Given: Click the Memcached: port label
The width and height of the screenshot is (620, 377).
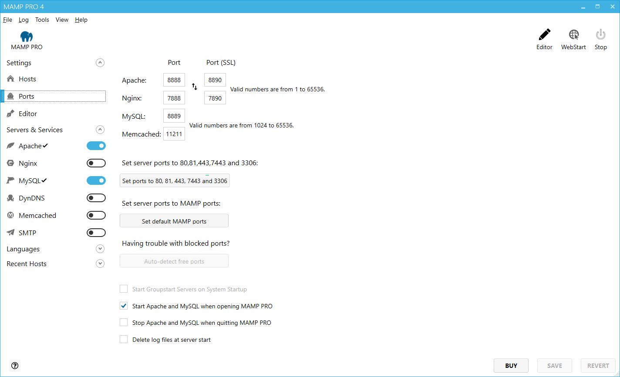Looking at the screenshot, I should (142, 134).
